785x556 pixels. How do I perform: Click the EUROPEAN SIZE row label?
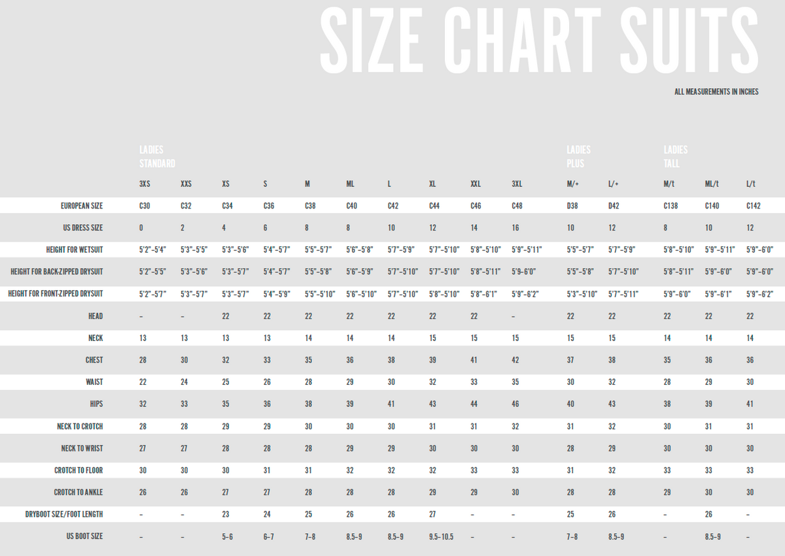(x=82, y=206)
